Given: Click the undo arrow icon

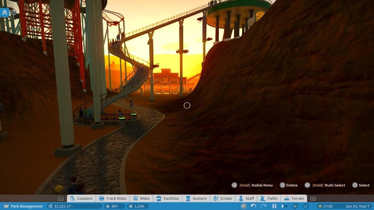Looking at the screenshot, I should tap(253, 206).
